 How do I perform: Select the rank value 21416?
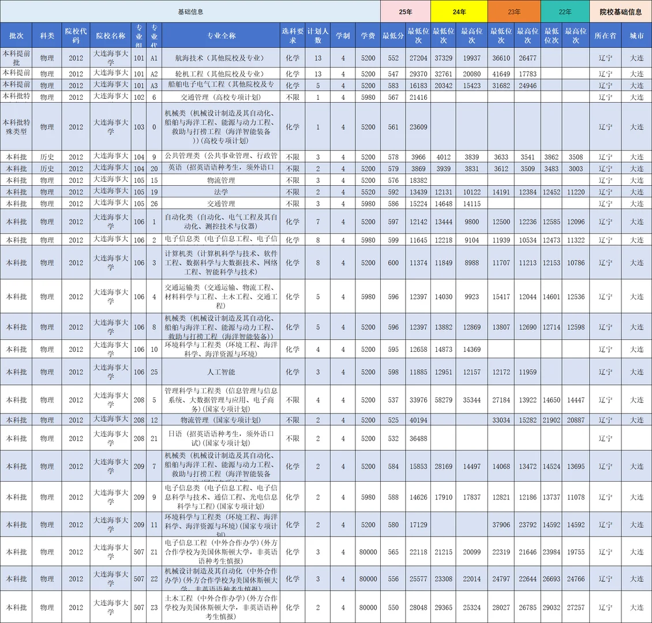click(x=418, y=97)
